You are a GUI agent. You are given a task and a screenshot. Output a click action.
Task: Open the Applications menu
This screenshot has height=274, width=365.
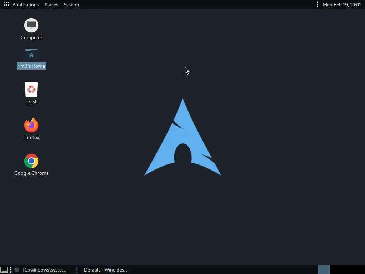point(26,5)
